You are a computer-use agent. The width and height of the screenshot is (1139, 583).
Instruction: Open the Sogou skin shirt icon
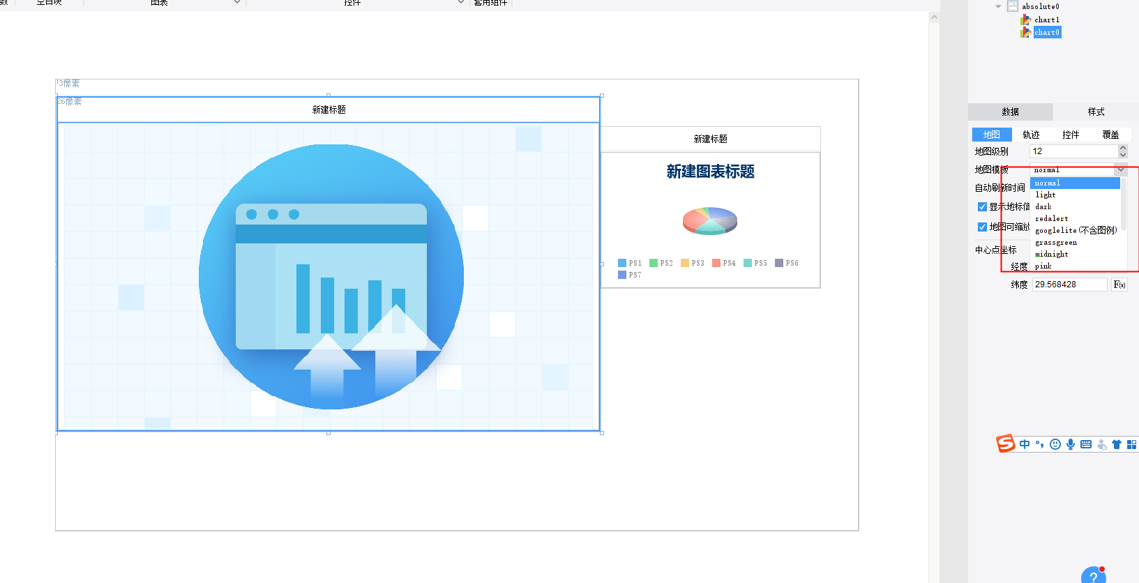click(x=1117, y=444)
